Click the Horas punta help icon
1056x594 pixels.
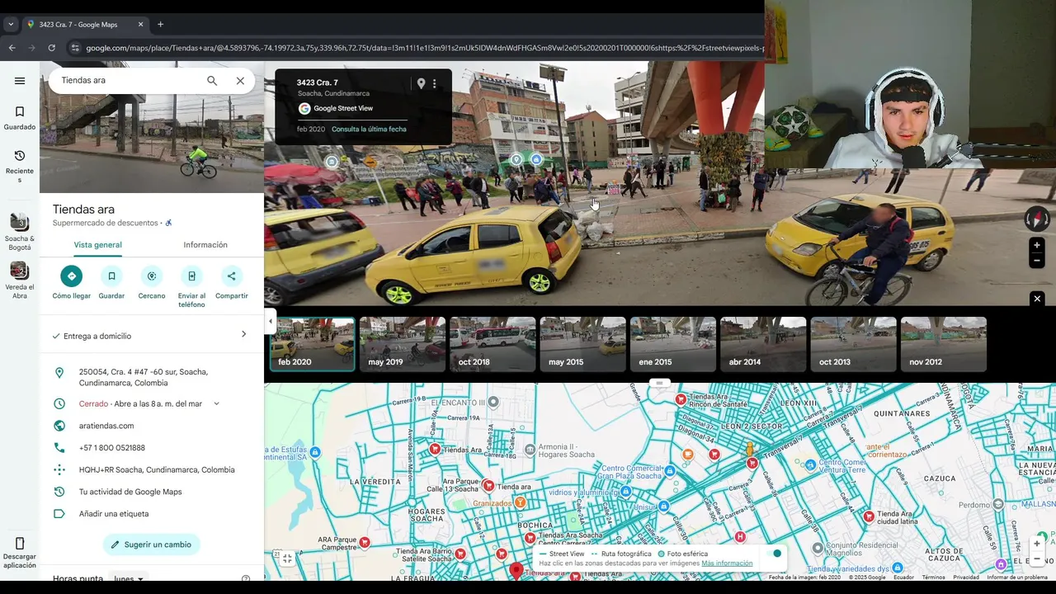click(x=246, y=579)
